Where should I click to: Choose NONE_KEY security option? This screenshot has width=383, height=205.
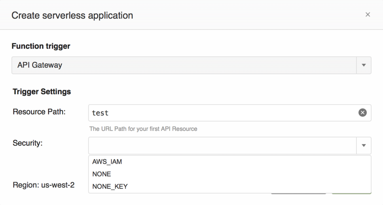[230, 186]
